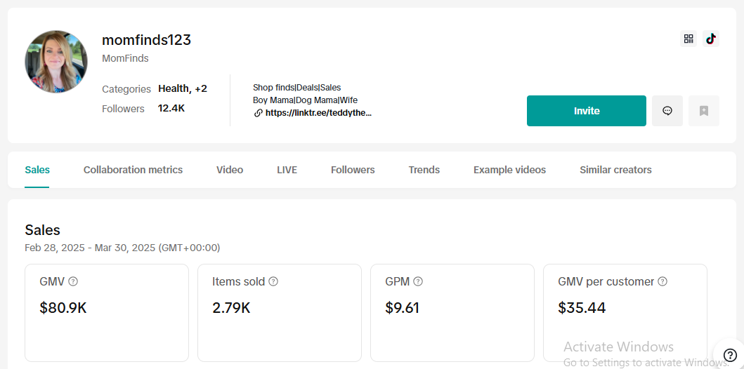
Task: Click the help icon beside GMV
Action: click(x=73, y=281)
